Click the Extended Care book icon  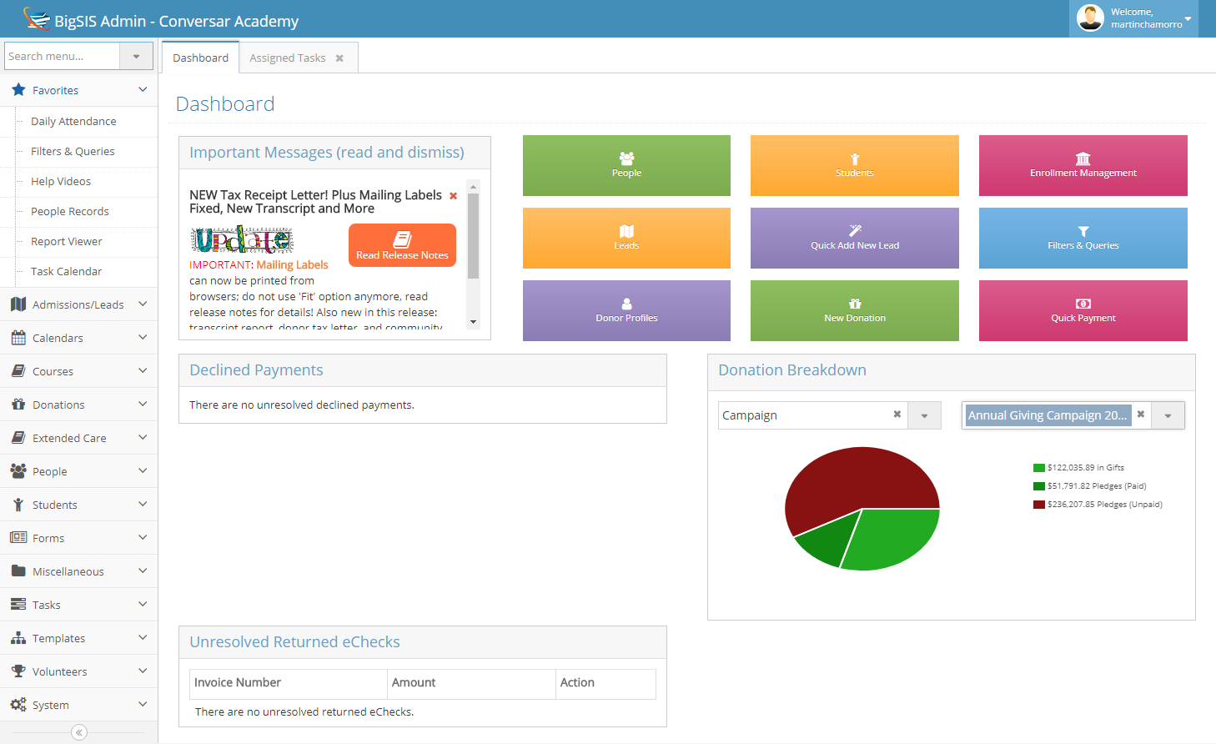18,438
